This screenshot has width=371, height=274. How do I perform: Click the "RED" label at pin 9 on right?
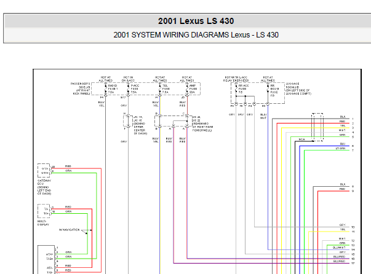[x=342, y=189]
